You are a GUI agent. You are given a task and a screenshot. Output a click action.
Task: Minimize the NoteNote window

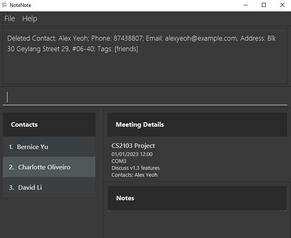246,5
